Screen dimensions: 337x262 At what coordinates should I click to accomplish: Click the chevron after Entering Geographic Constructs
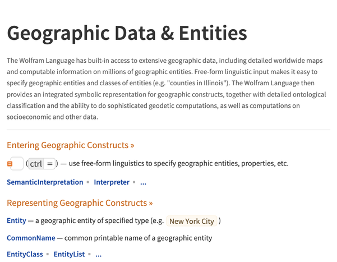click(132, 146)
